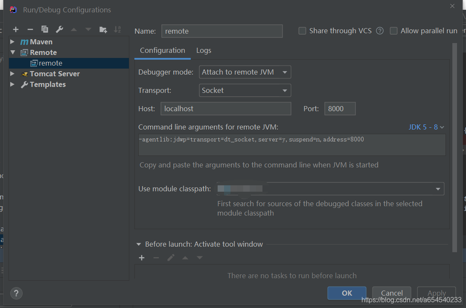This screenshot has width=466, height=308.
Task: Copy the selected configuration
Action: [44, 29]
